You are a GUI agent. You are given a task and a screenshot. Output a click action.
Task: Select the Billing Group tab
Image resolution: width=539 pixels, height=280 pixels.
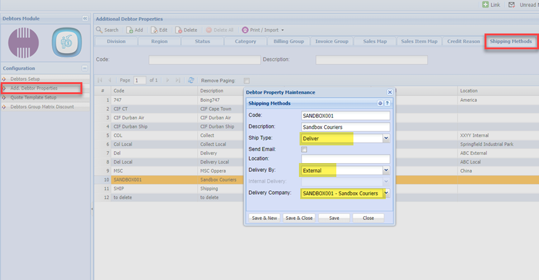coord(288,42)
